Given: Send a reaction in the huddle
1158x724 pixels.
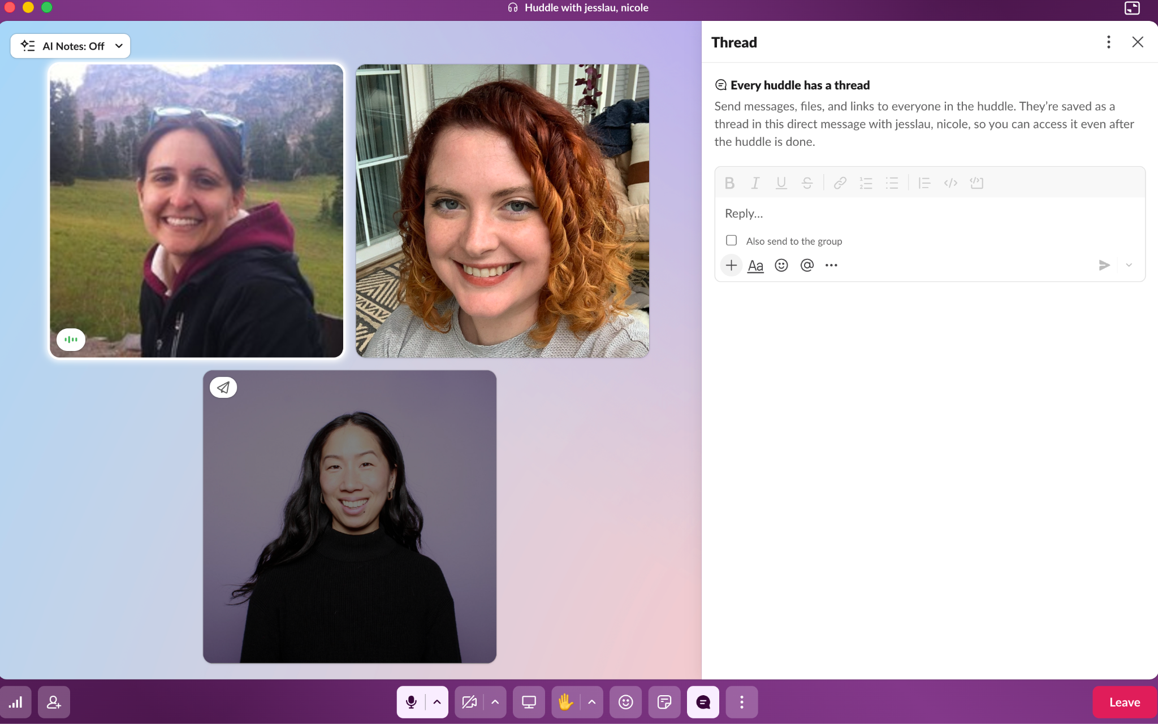Looking at the screenshot, I should pyautogui.click(x=625, y=702).
